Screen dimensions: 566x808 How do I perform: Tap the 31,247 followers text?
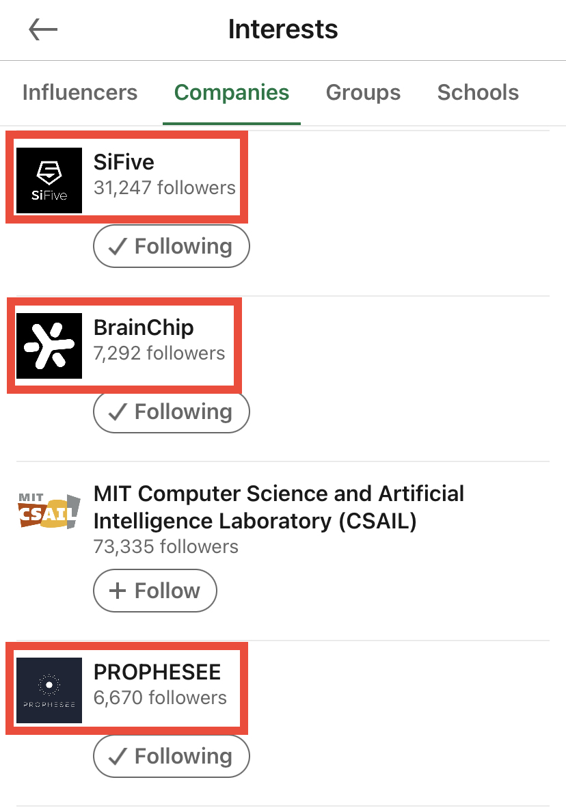(x=165, y=188)
